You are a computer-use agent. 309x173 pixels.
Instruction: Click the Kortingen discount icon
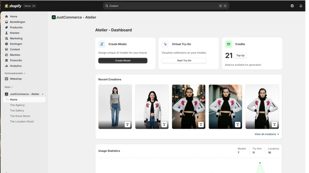coord(7,44)
